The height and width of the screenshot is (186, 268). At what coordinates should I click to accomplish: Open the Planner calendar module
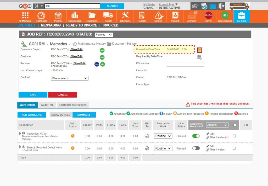[58, 17]
